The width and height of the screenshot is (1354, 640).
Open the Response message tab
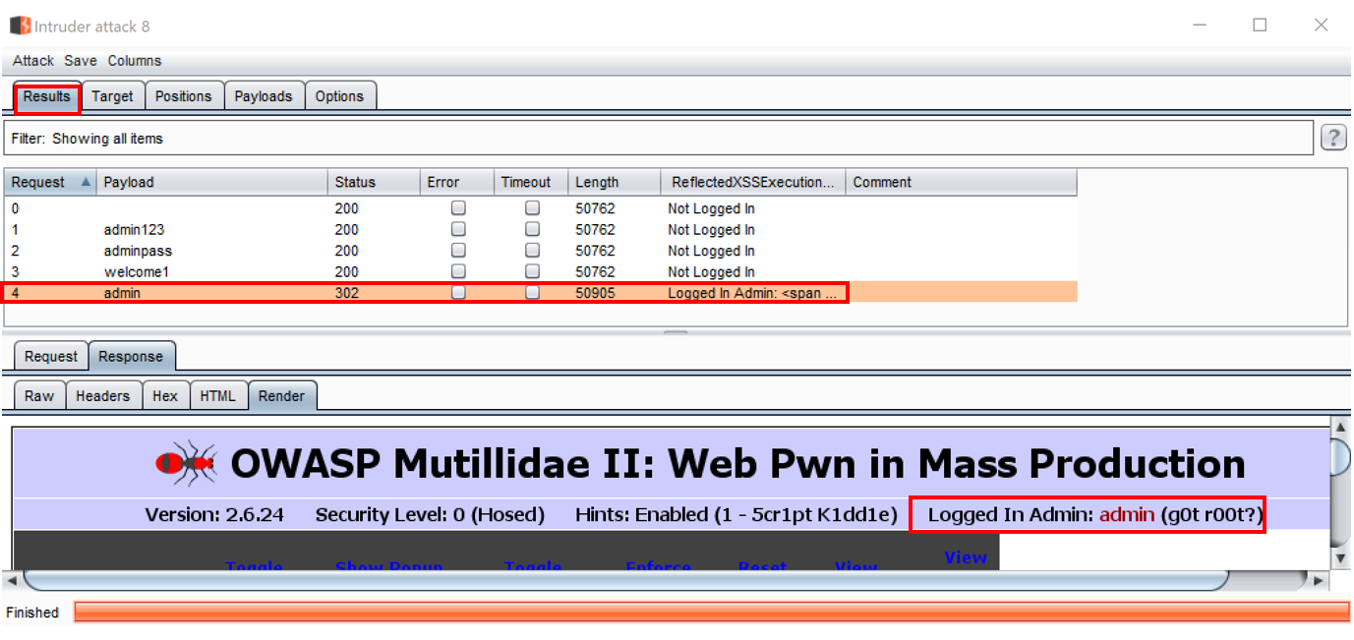pos(131,357)
